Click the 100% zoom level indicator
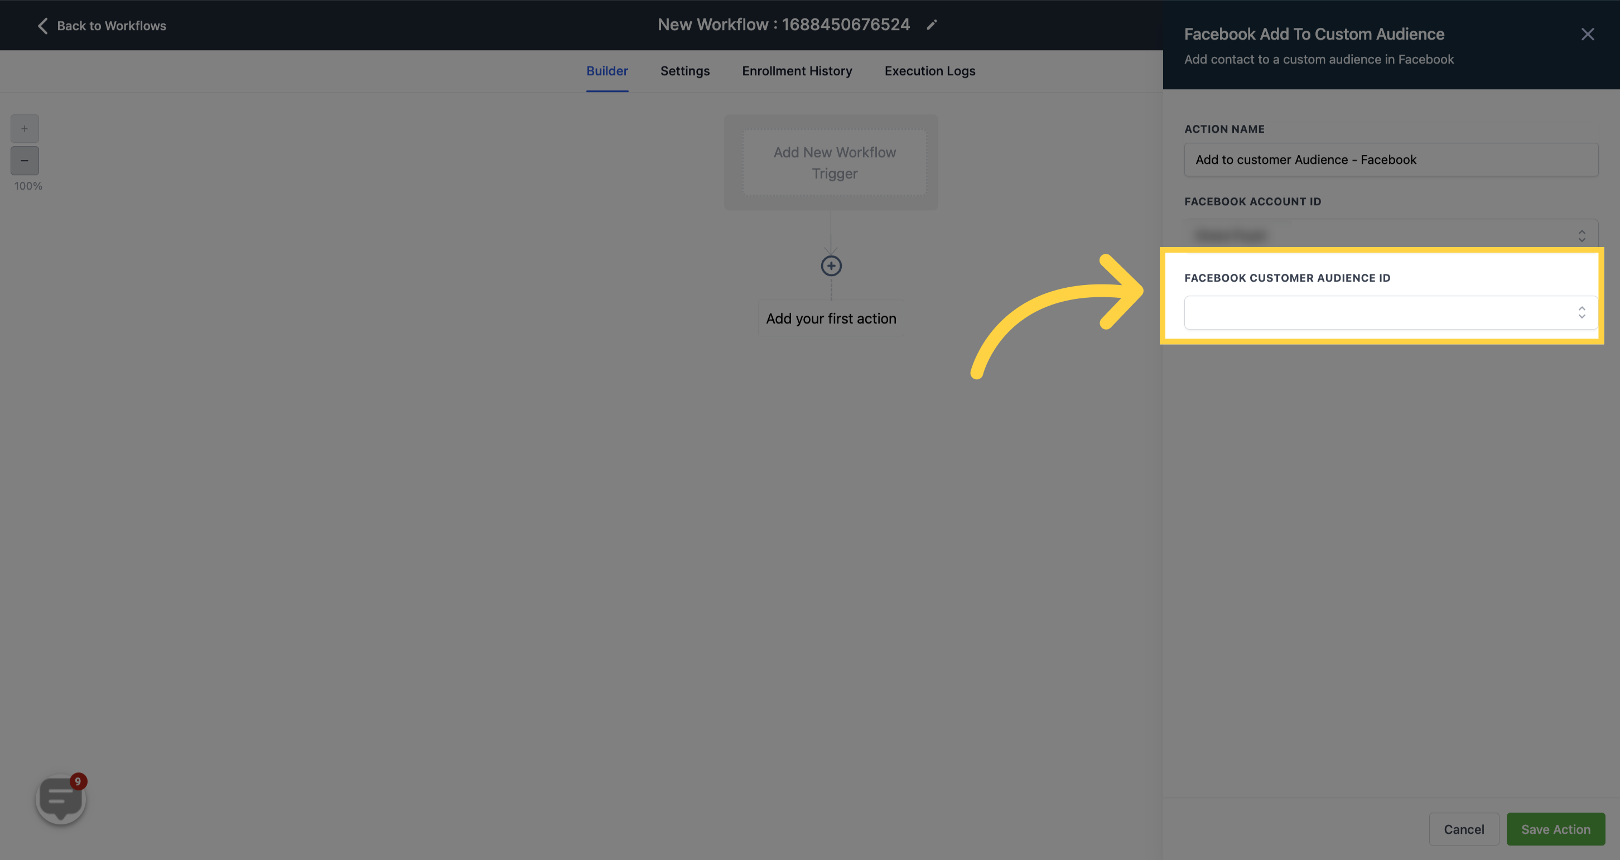 [28, 186]
